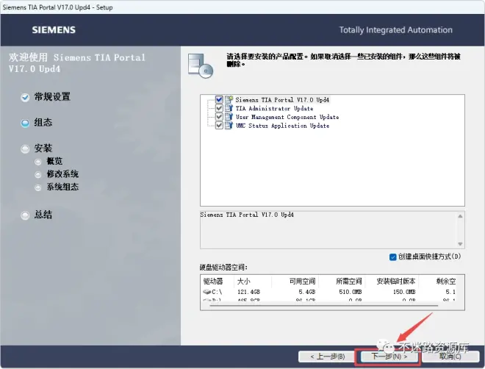
Task: Select UMC Status Application Update row
Action: 282,126
